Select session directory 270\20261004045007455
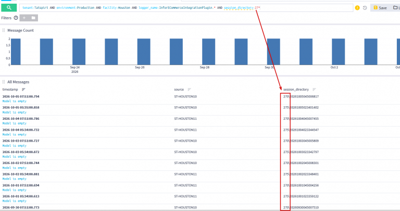 [x=301, y=119]
